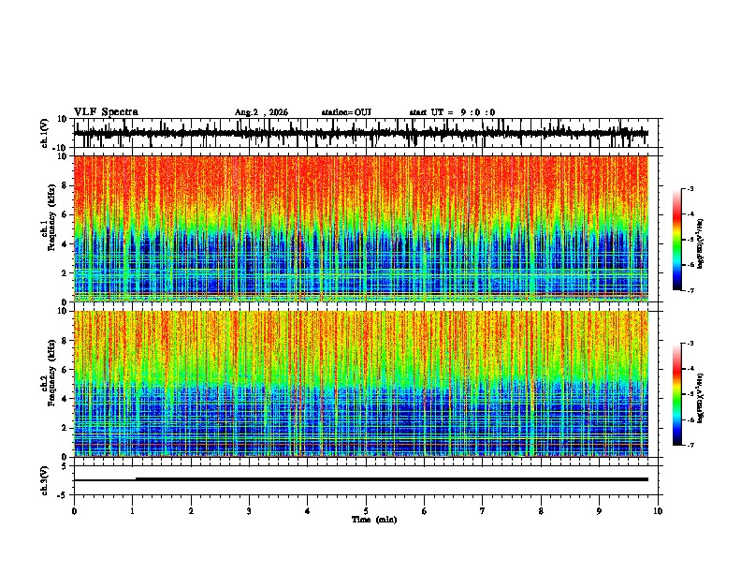Click the start UT = 9:0:0 label
This screenshot has width=741, height=573.
click(452, 112)
